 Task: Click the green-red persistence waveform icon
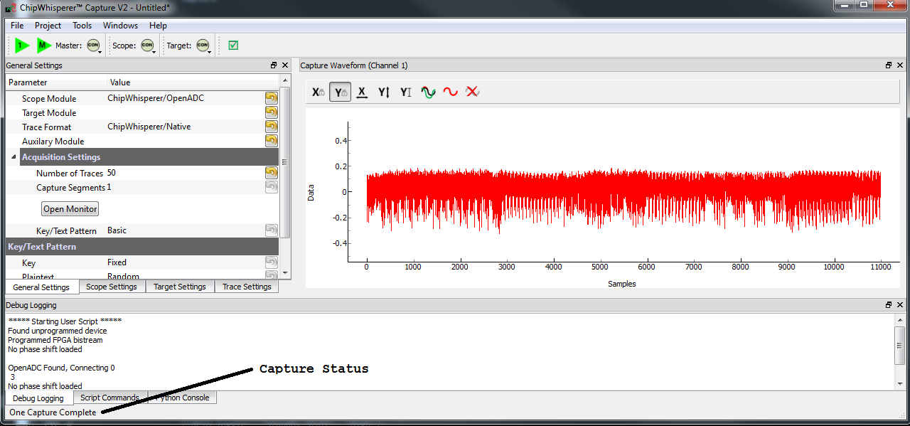coord(428,92)
